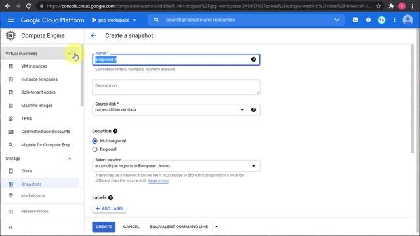Click the sidebar scrollbar
Image resolution: width=420 pixels, height=236 pixels.
82,75
